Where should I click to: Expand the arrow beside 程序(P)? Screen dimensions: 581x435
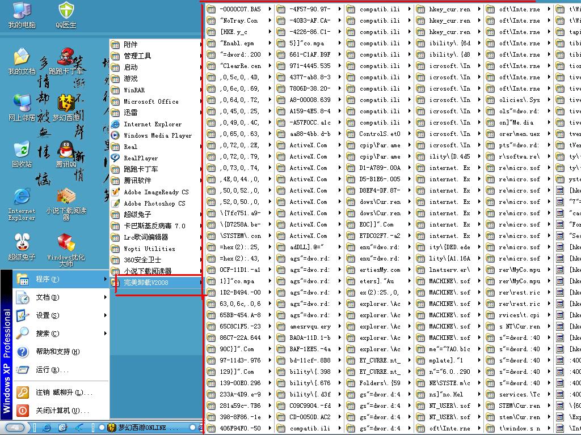(105, 279)
